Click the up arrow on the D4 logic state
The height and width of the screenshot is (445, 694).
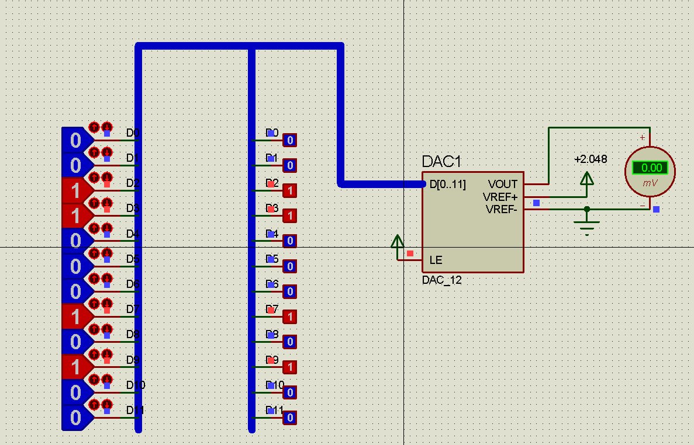94,228
